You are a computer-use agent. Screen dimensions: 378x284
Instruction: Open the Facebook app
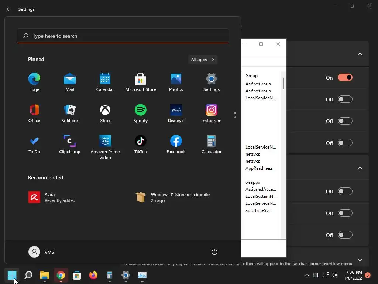176,145
